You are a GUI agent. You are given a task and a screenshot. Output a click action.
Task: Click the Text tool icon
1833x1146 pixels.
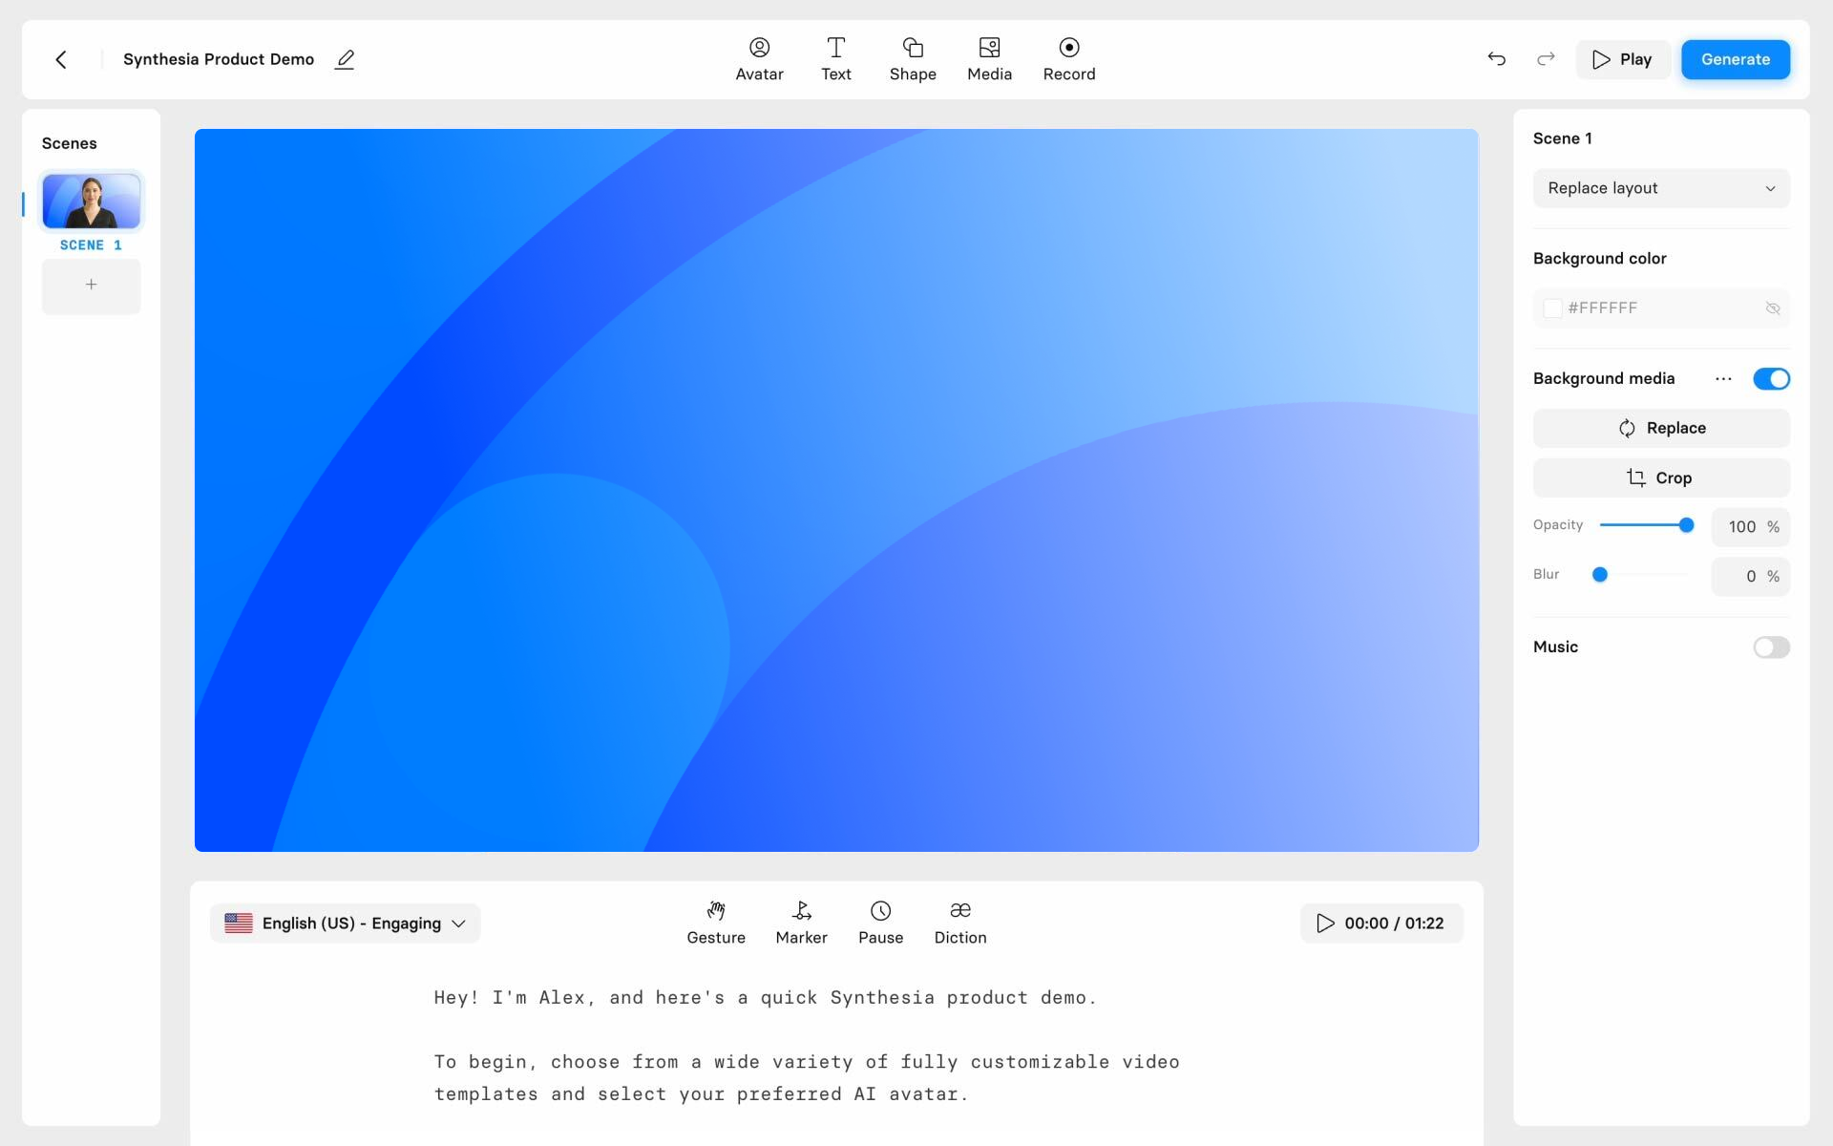[x=836, y=58]
